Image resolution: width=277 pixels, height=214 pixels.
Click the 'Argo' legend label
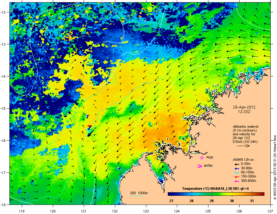coord(210,157)
